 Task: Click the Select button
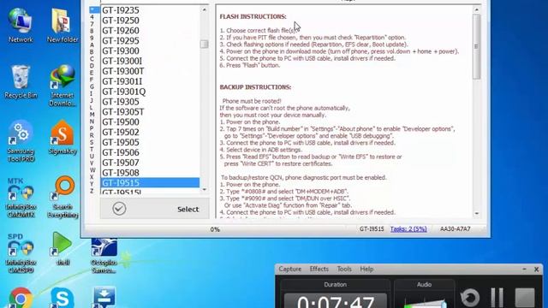155,209
